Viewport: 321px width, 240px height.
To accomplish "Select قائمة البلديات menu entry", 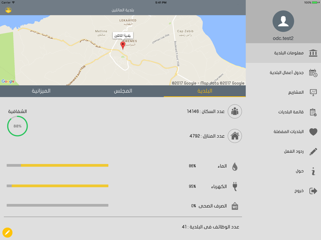I will coord(283,112).
